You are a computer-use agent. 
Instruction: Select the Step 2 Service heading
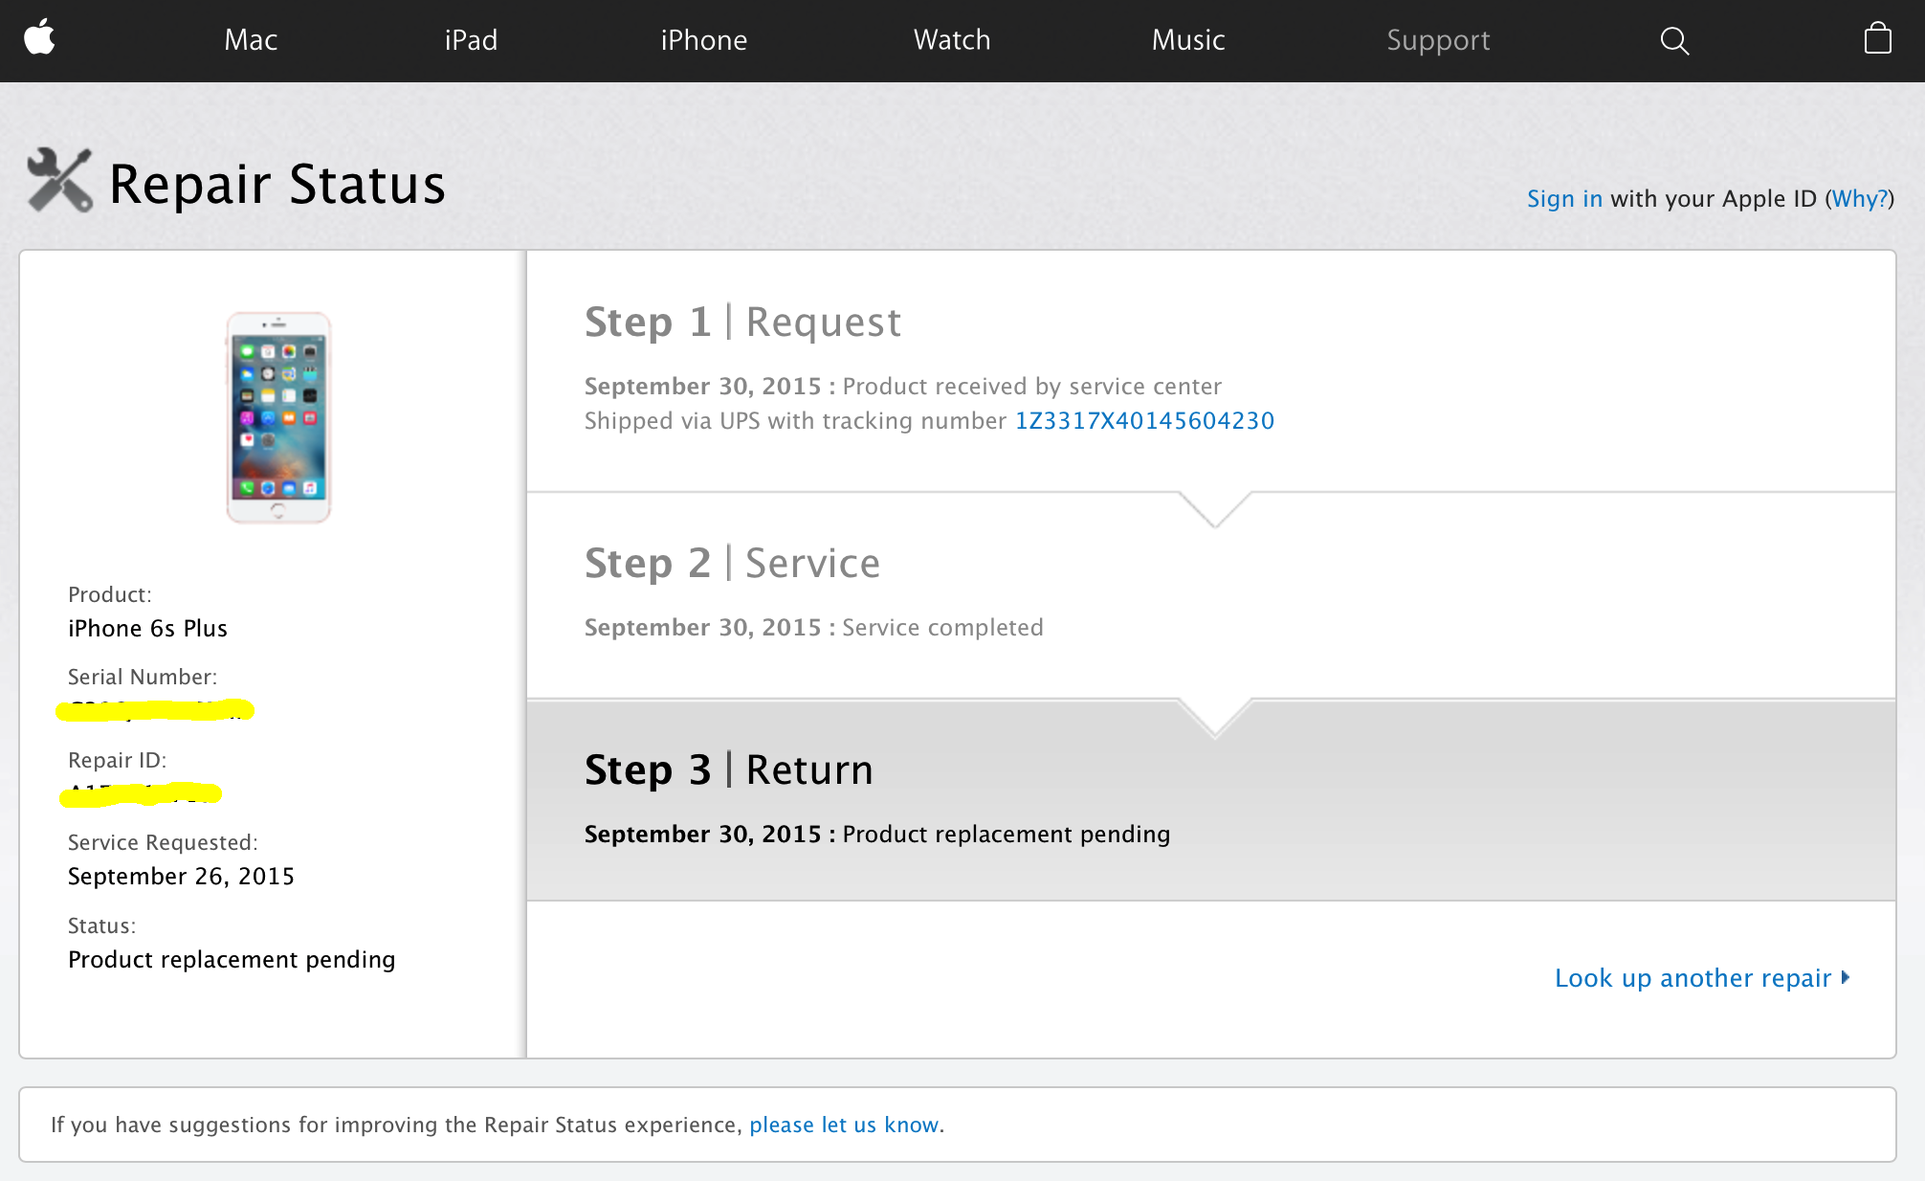tap(732, 564)
